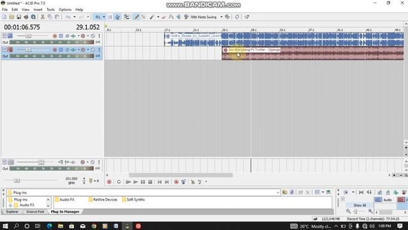Toggle Enable Snapping in the toolbar
This screenshot has width=408, height=230.
click(x=98, y=17)
